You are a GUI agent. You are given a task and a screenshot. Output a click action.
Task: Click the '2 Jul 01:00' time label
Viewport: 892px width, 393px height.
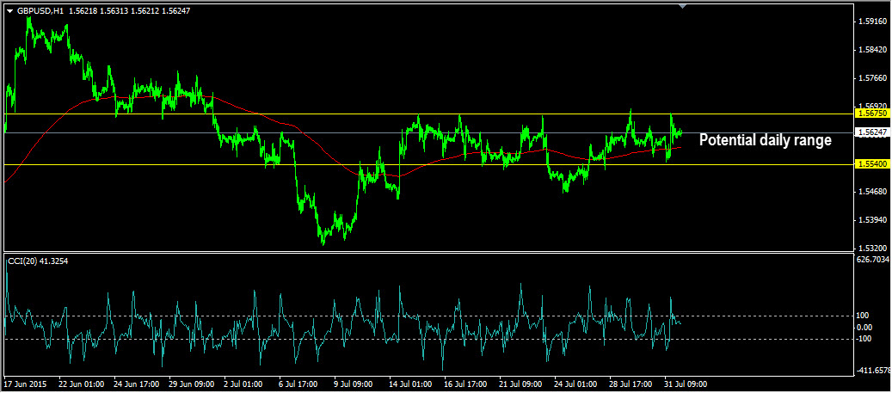coord(244,384)
